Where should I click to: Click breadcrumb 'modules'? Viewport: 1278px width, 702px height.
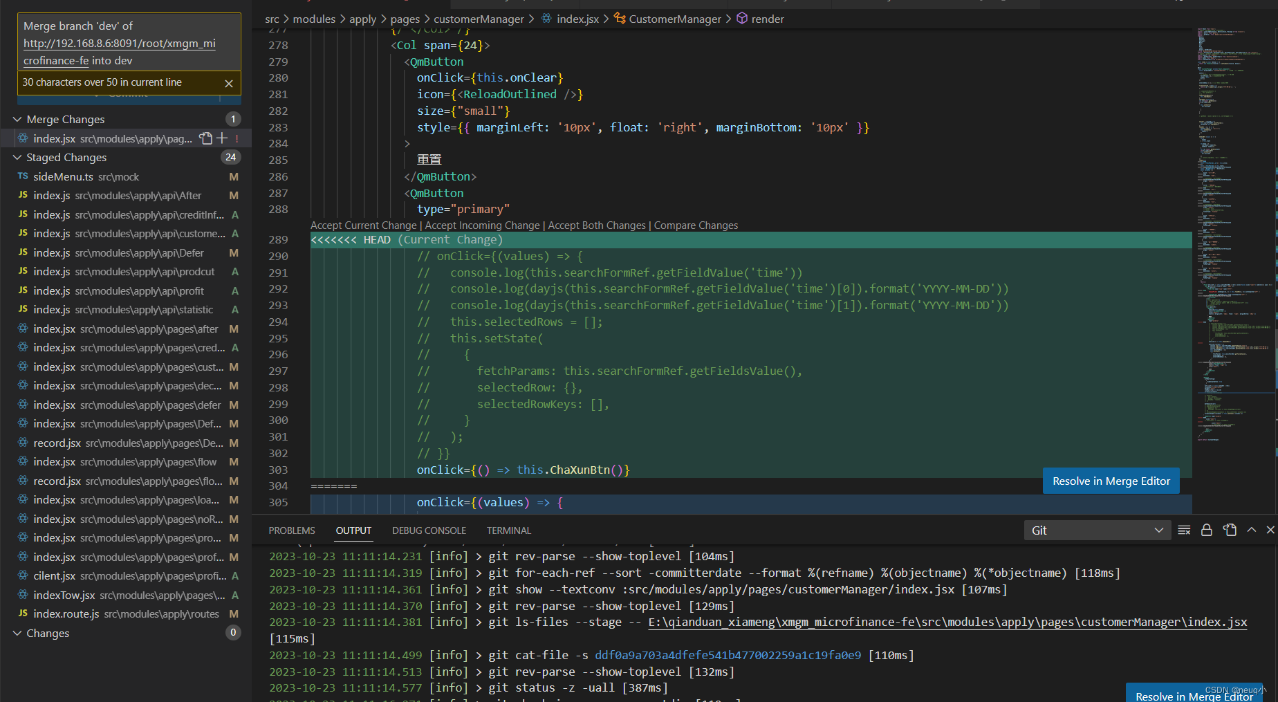(x=314, y=19)
